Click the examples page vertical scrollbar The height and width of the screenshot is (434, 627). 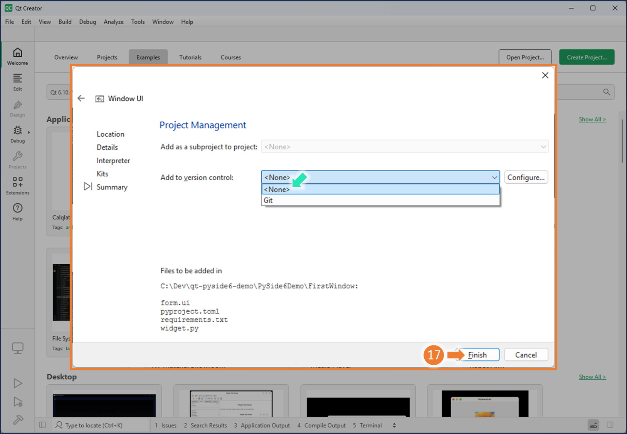tap(622, 141)
